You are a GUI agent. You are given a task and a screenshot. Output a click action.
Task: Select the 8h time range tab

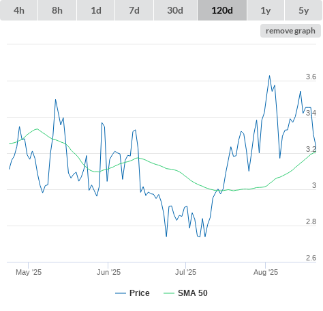pos(57,10)
